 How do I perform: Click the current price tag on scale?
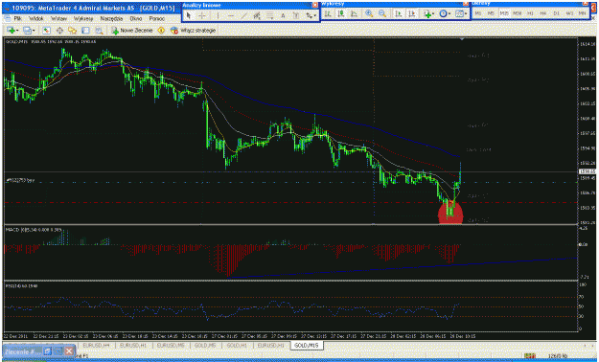587,171
